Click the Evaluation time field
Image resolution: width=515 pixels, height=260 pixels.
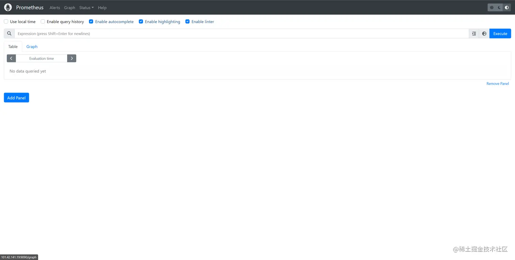coord(42,58)
